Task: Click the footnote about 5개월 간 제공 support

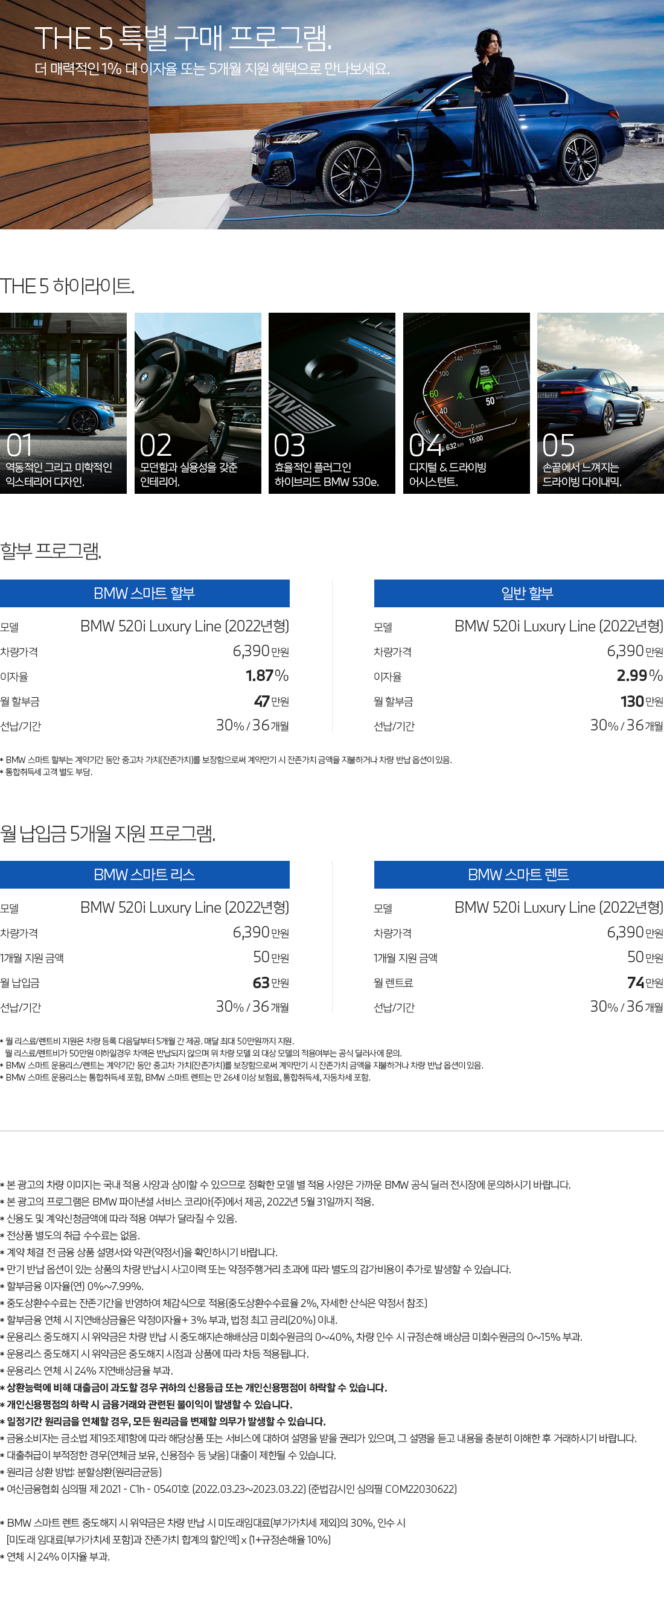Action: [147, 1041]
